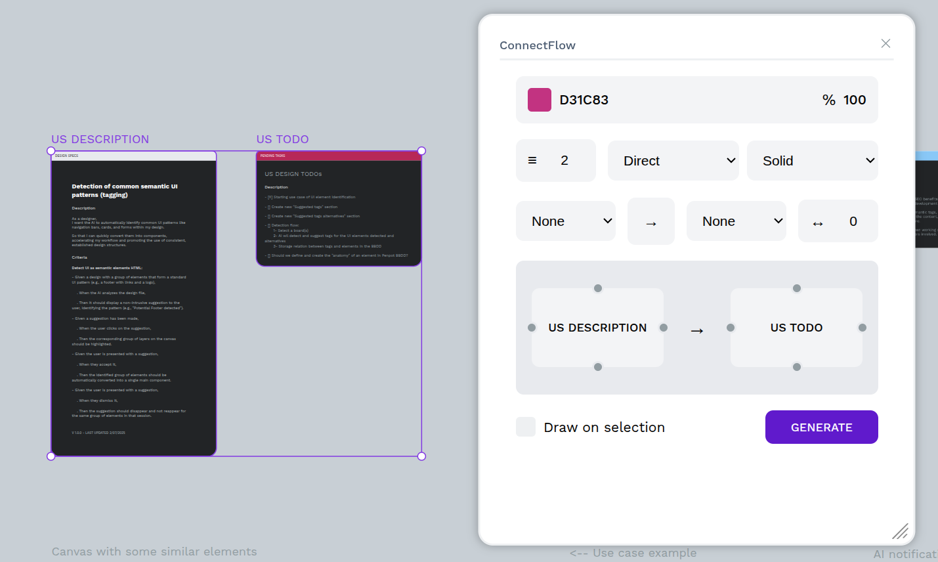Select right anchor point of US TODO

tap(863, 328)
